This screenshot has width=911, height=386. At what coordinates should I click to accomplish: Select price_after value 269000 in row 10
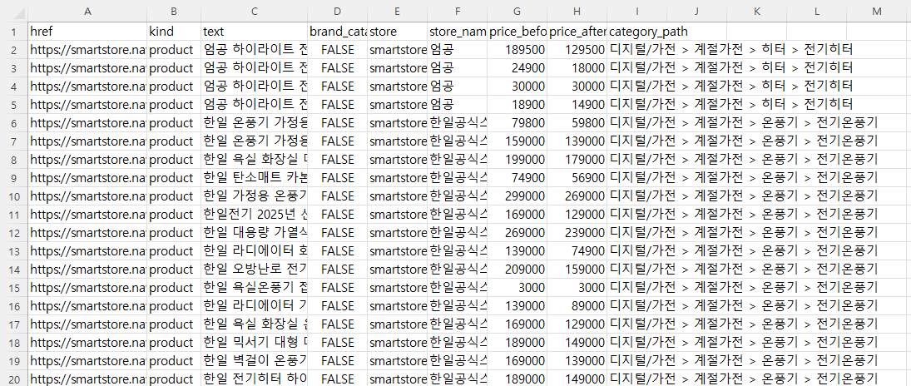point(577,195)
